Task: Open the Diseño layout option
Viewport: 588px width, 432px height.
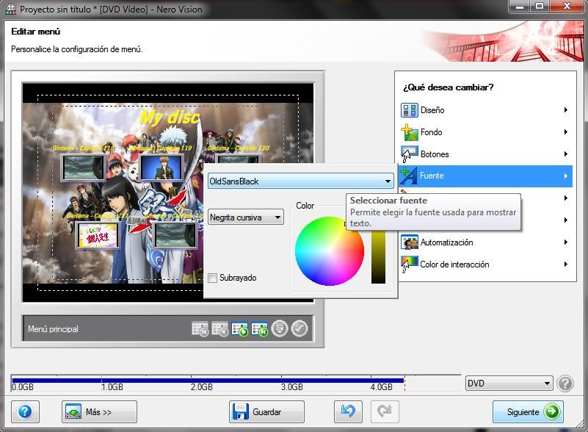Action: tap(485, 110)
